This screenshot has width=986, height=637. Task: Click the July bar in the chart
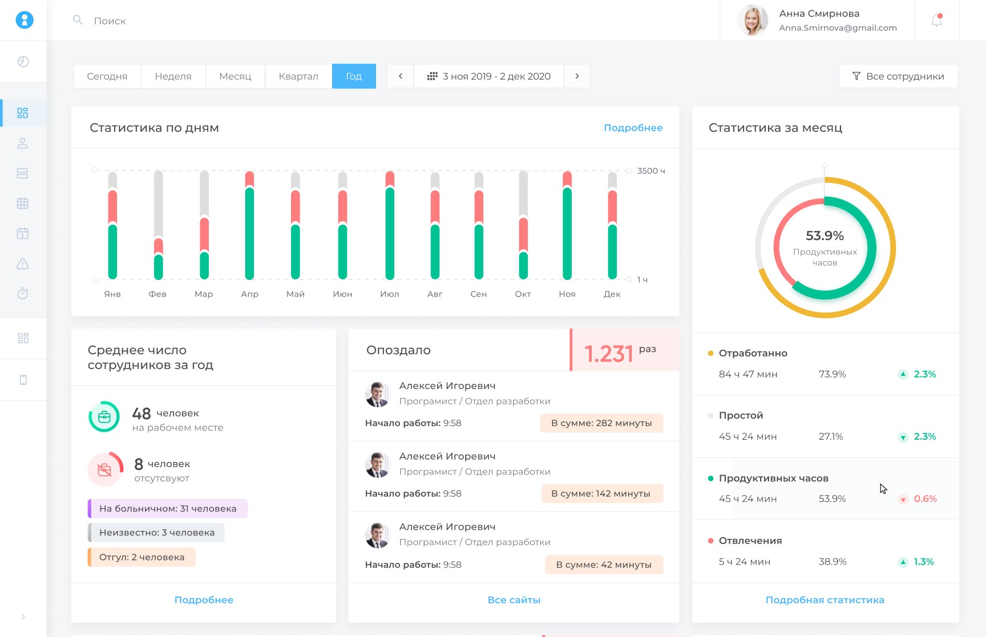(390, 226)
